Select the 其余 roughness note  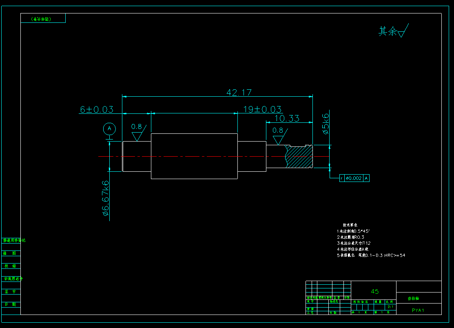pyautogui.click(x=394, y=31)
